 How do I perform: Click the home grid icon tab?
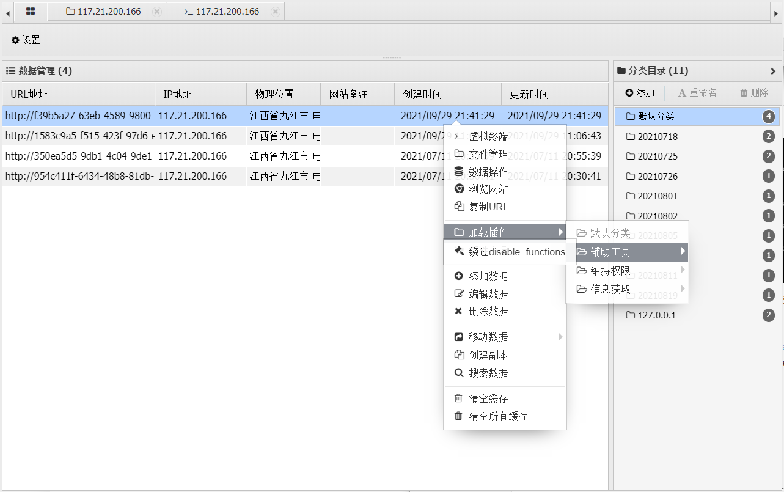[x=30, y=12]
